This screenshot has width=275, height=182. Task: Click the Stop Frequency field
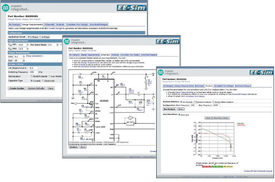pyautogui.click(x=217, y=105)
